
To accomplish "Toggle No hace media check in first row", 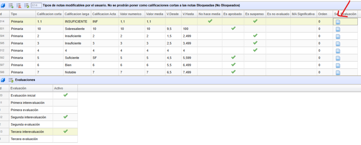I will click(210, 21).
